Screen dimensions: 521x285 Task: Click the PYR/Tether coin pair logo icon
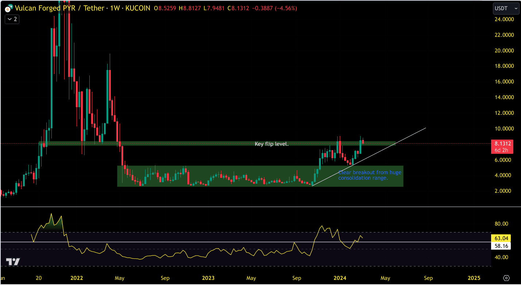(8, 8)
